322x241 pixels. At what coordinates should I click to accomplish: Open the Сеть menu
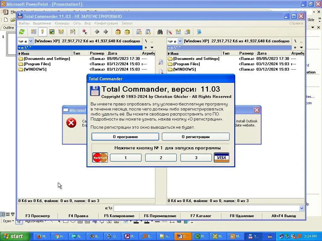pyautogui.click(x=77, y=23)
